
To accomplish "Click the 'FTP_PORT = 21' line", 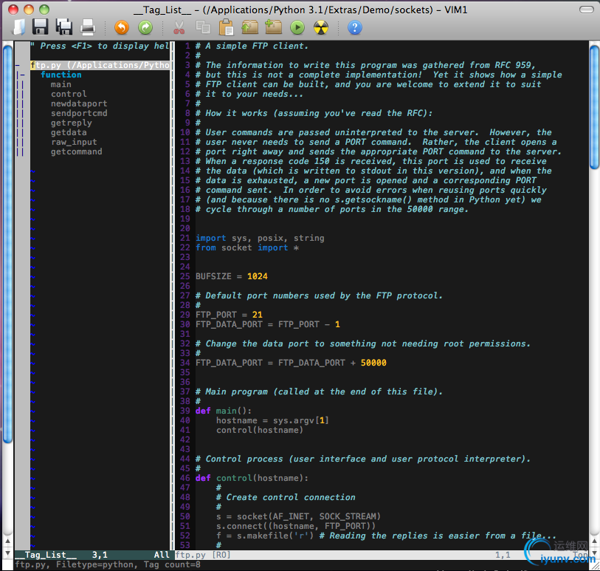I will pyautogui.click(x=229, y=315).
